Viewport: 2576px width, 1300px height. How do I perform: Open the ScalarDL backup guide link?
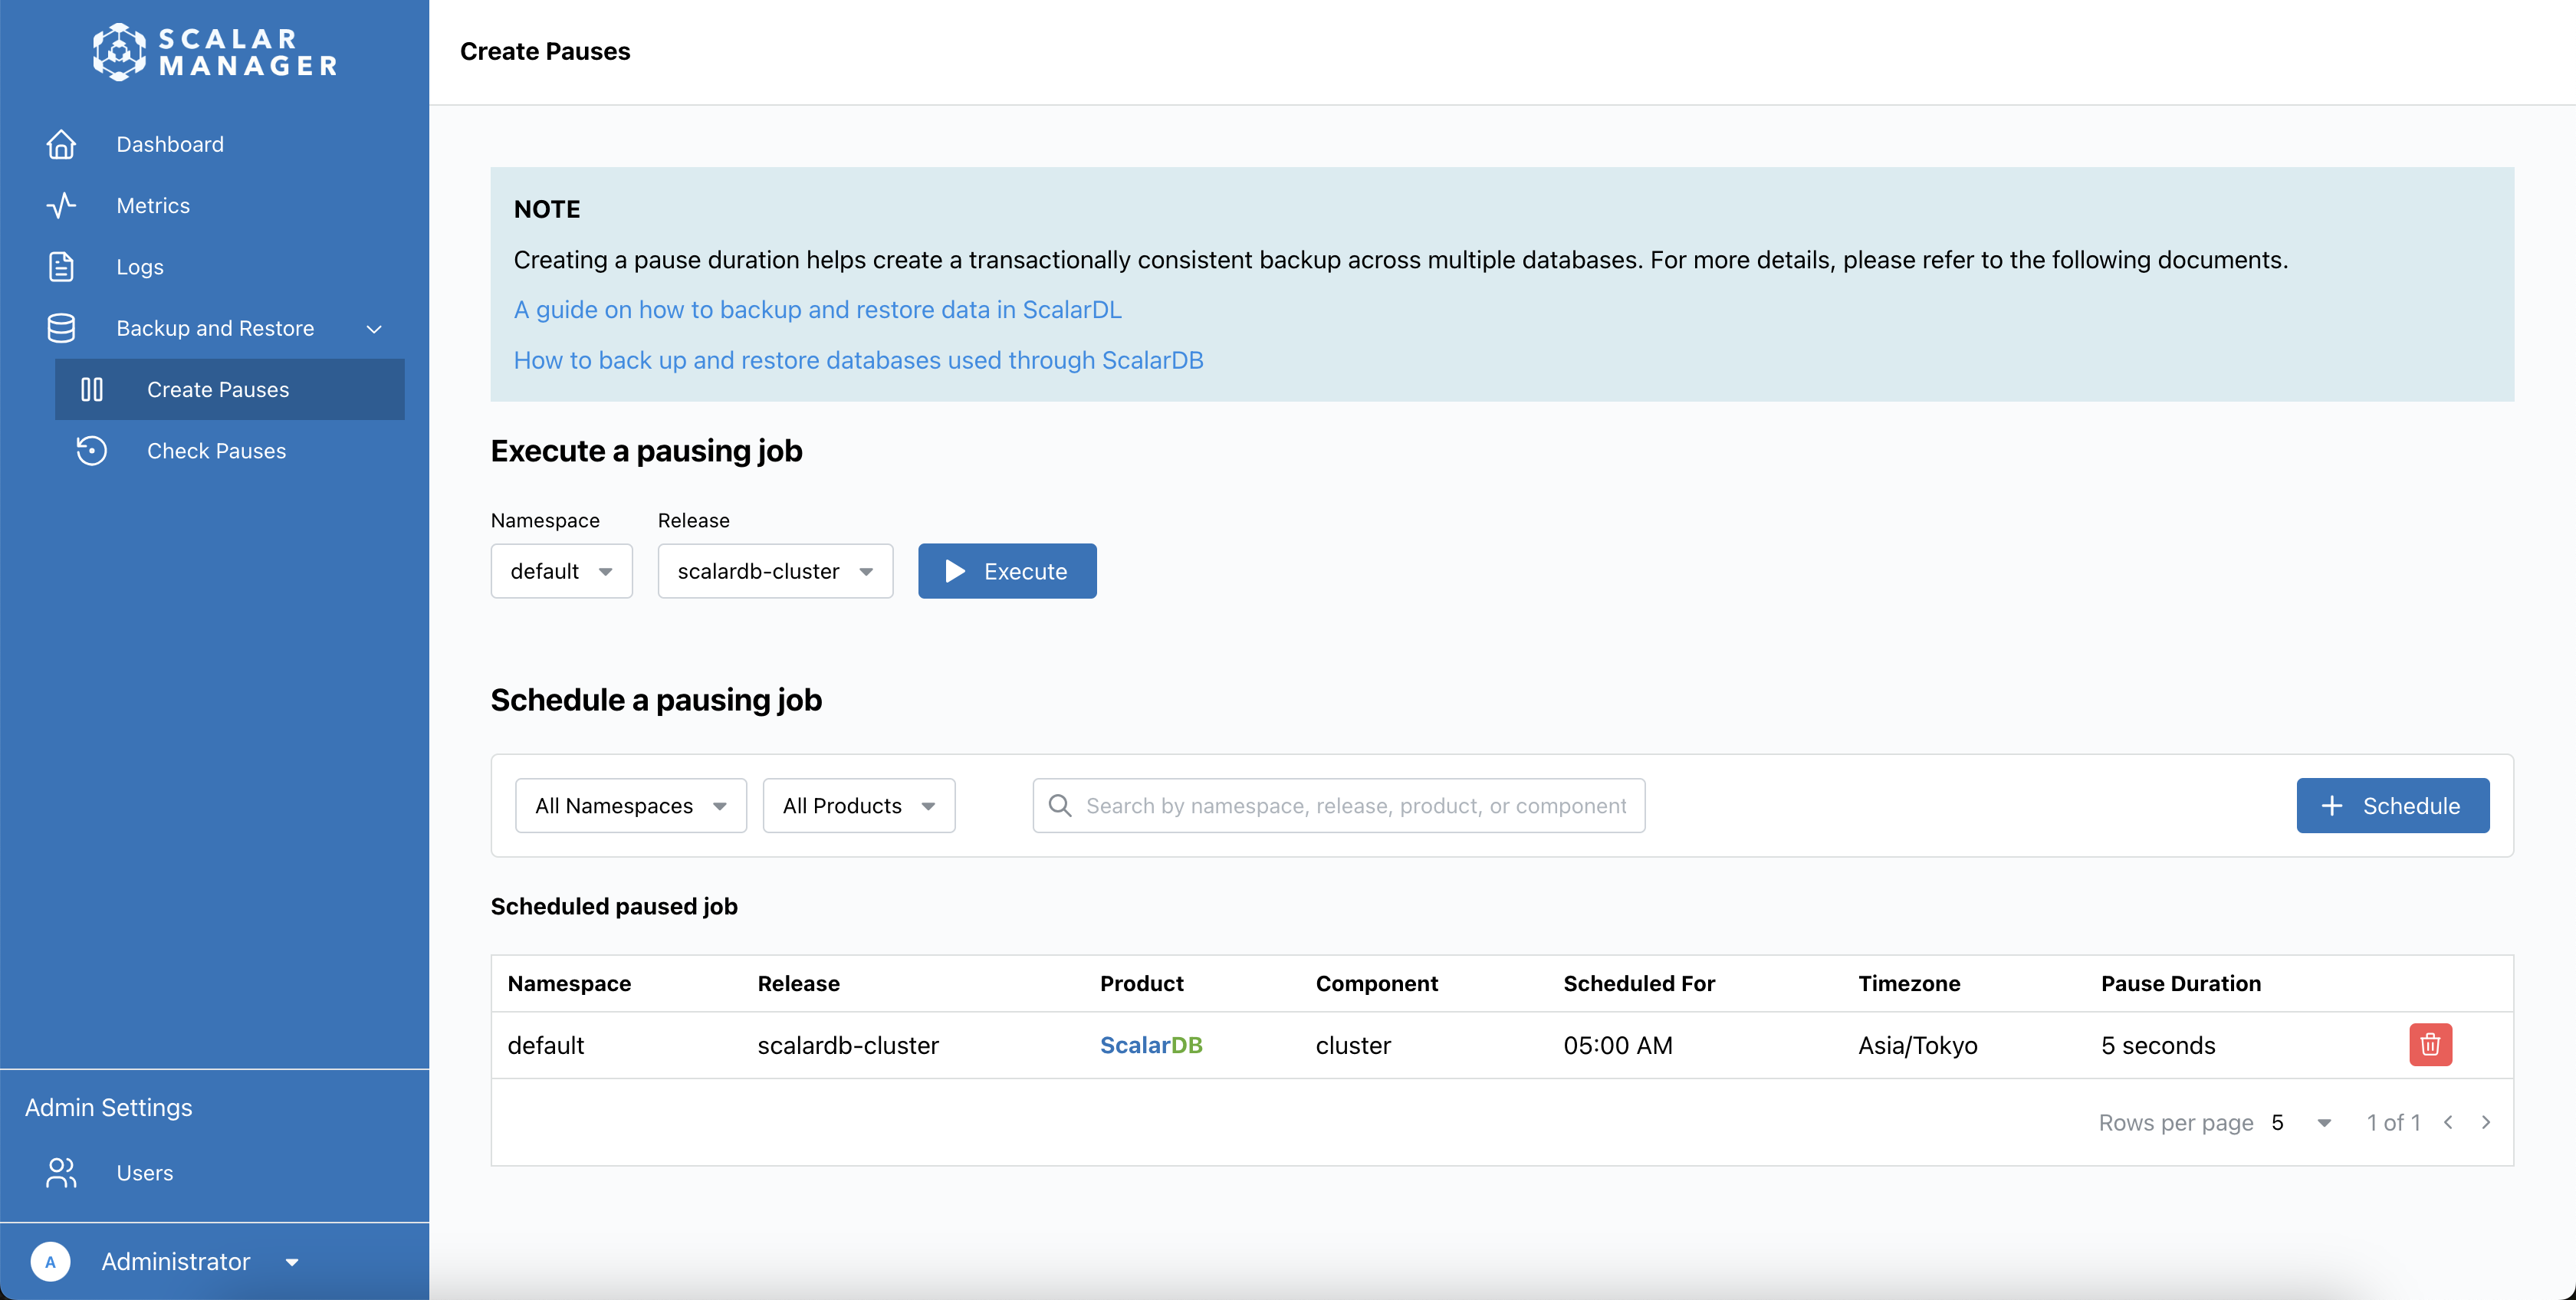point(817,310)
